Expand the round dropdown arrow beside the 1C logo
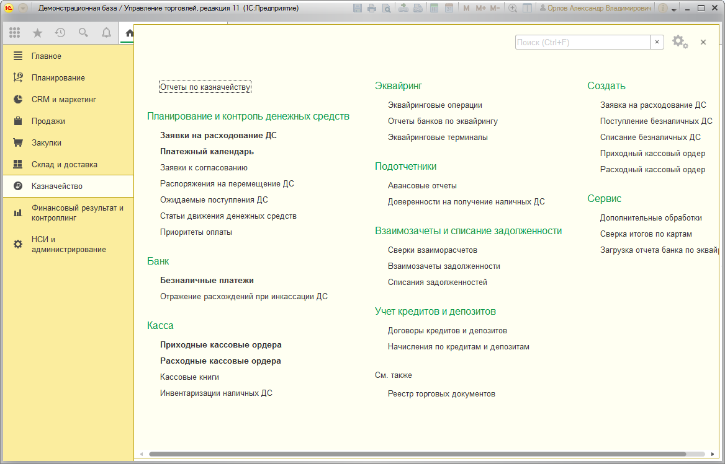This screenshot has height=464, width=725. (x=22, y=8)
